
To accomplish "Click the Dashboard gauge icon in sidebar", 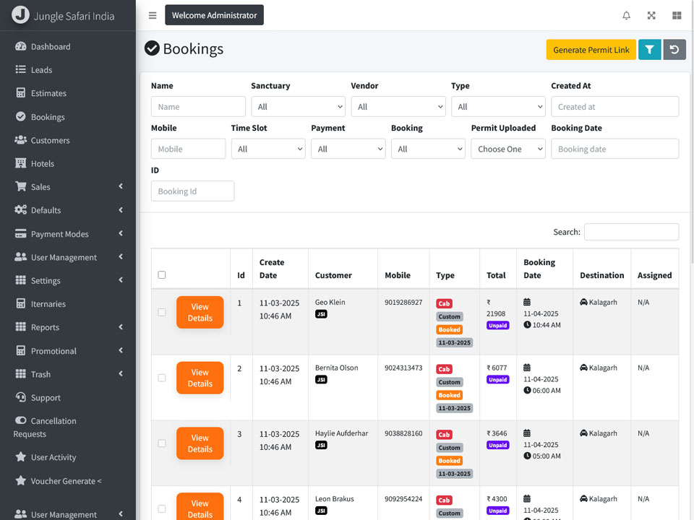I will (x=21, y=46).
